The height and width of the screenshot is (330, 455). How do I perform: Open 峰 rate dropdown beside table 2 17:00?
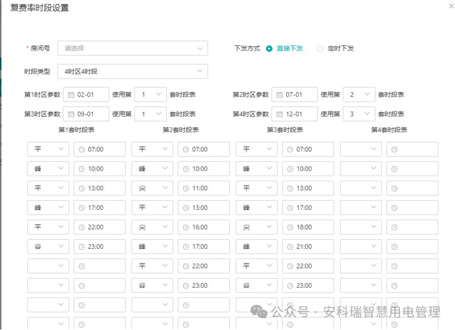tap(153, 246)
